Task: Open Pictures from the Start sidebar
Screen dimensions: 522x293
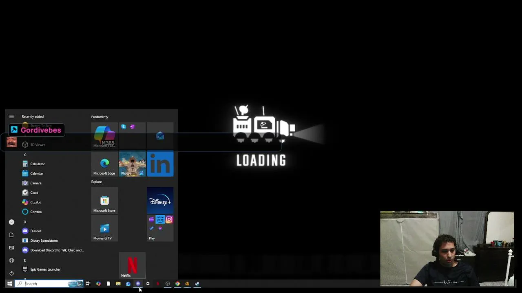Action: [x=11, y=247]
